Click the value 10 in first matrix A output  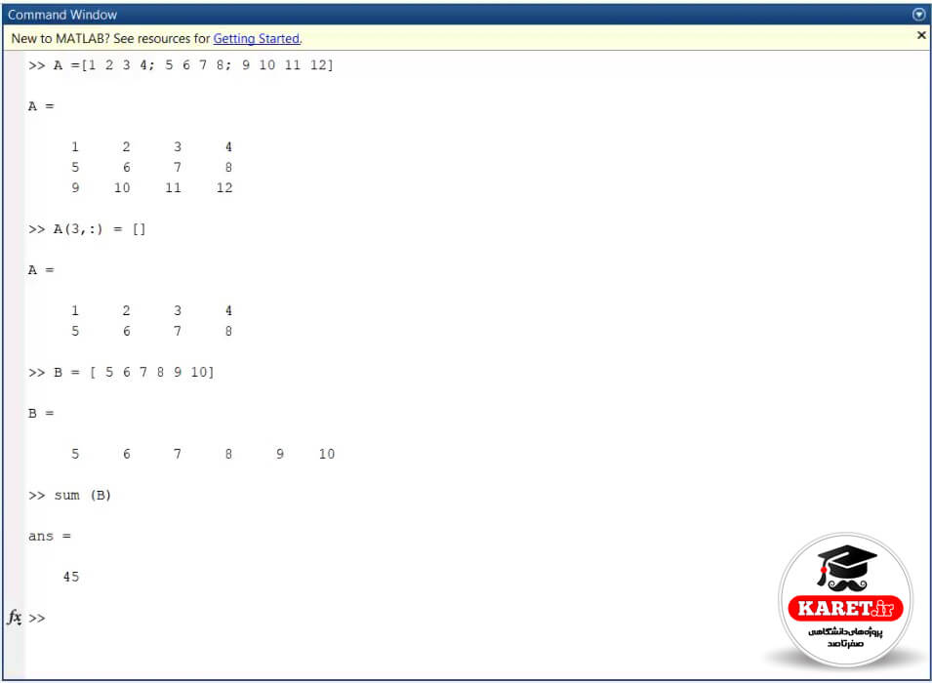122,188
